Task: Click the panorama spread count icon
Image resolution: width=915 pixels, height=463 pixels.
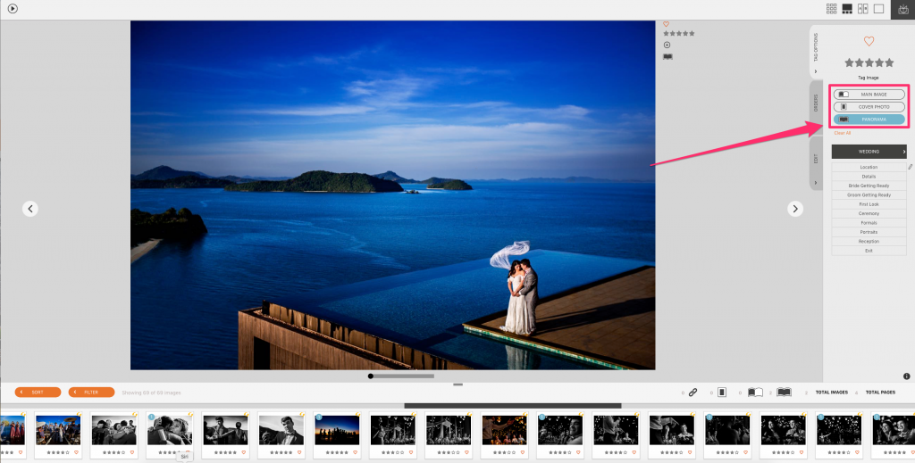Action: 784,393
